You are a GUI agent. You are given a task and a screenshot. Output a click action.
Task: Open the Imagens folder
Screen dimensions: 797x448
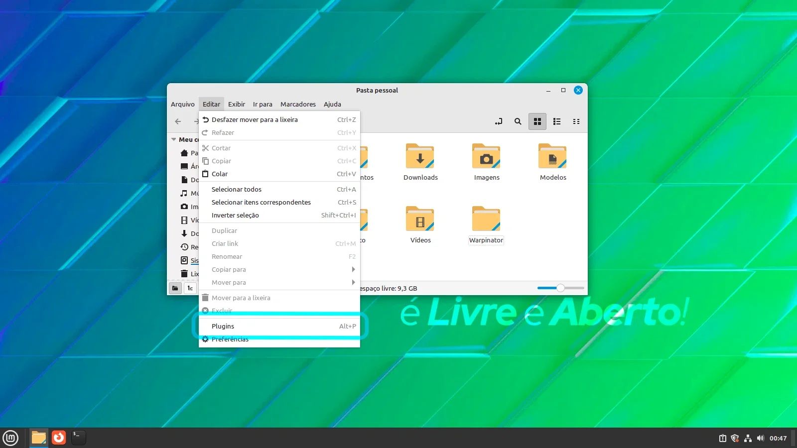tap(487, 157)
